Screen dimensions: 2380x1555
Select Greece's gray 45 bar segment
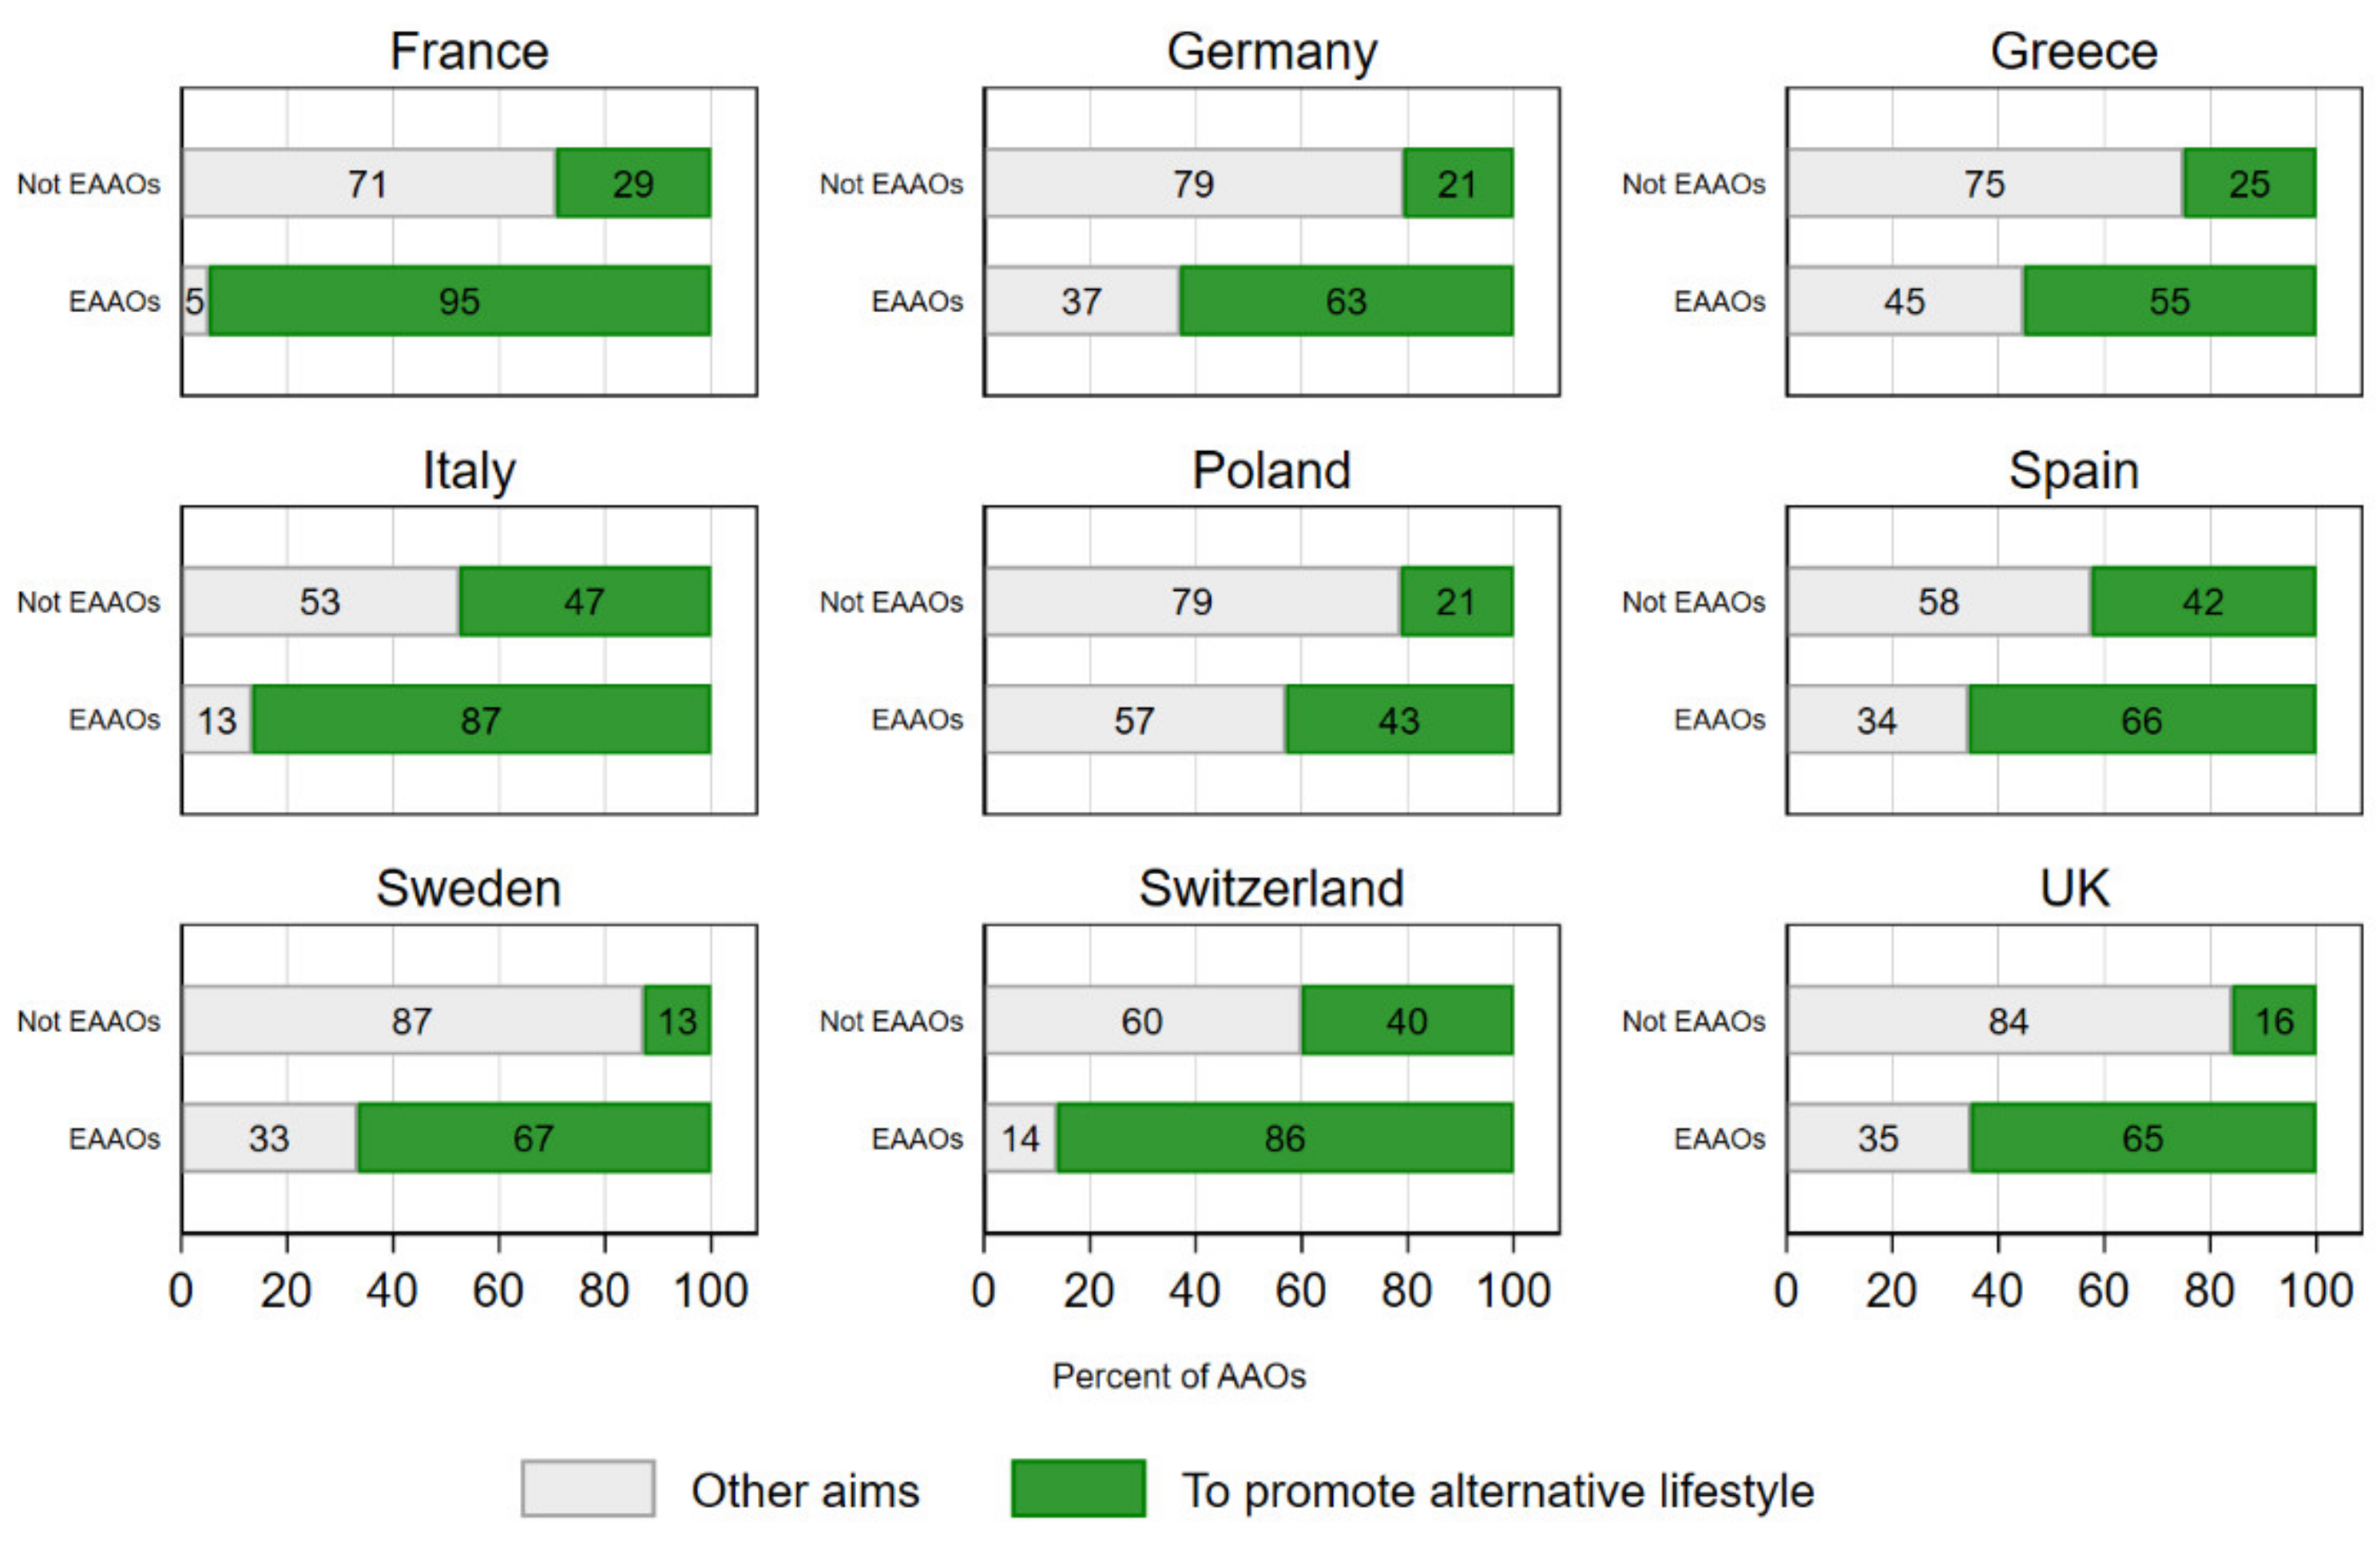(x=1904, y=301)
